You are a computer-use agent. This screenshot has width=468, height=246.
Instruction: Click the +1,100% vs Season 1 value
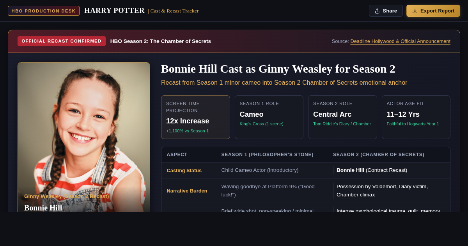187,131
